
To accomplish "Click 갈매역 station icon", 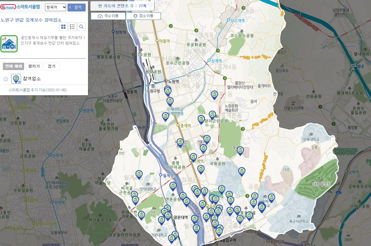I will tap(346, 172).
